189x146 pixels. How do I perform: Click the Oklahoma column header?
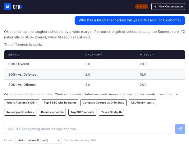[x=94, y=55]
